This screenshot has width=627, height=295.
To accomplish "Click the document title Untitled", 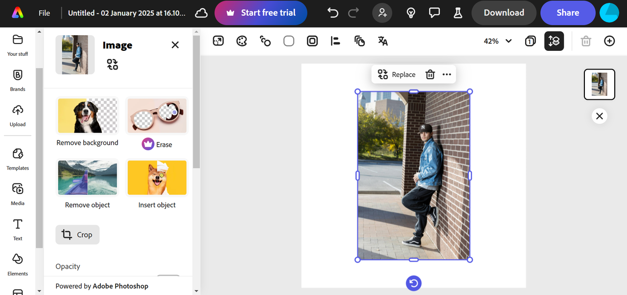I will (x=127, y=13).
